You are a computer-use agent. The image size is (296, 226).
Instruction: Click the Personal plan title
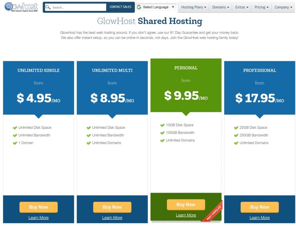186,68
